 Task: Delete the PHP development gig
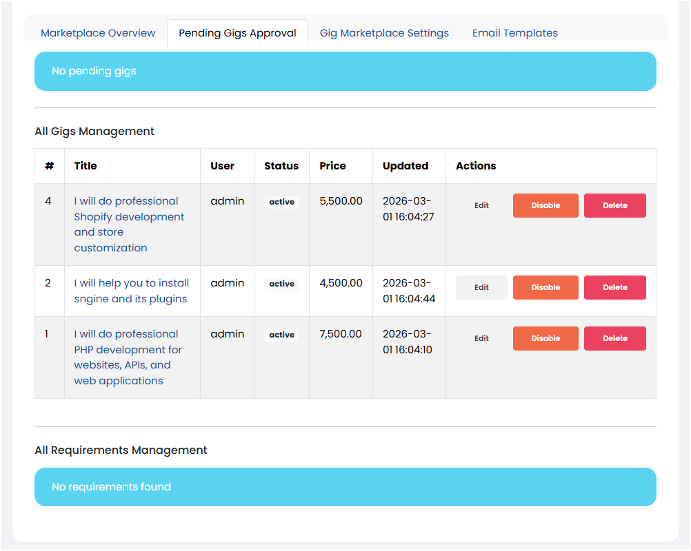[x=615, y=338]
